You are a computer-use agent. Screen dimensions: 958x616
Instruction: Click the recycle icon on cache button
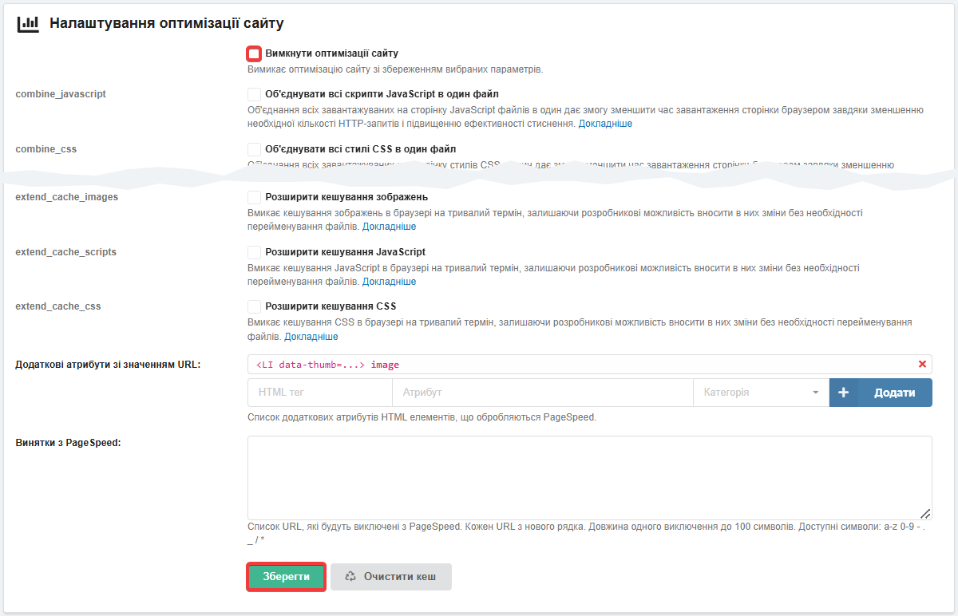350,576
